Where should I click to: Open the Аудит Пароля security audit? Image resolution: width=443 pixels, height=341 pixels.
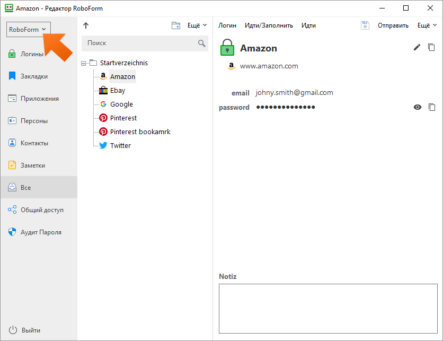click(x=39, y=232)
